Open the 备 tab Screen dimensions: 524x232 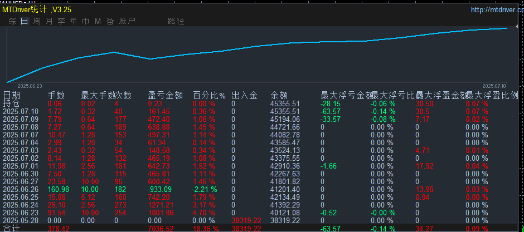click(x=110, y=21)
